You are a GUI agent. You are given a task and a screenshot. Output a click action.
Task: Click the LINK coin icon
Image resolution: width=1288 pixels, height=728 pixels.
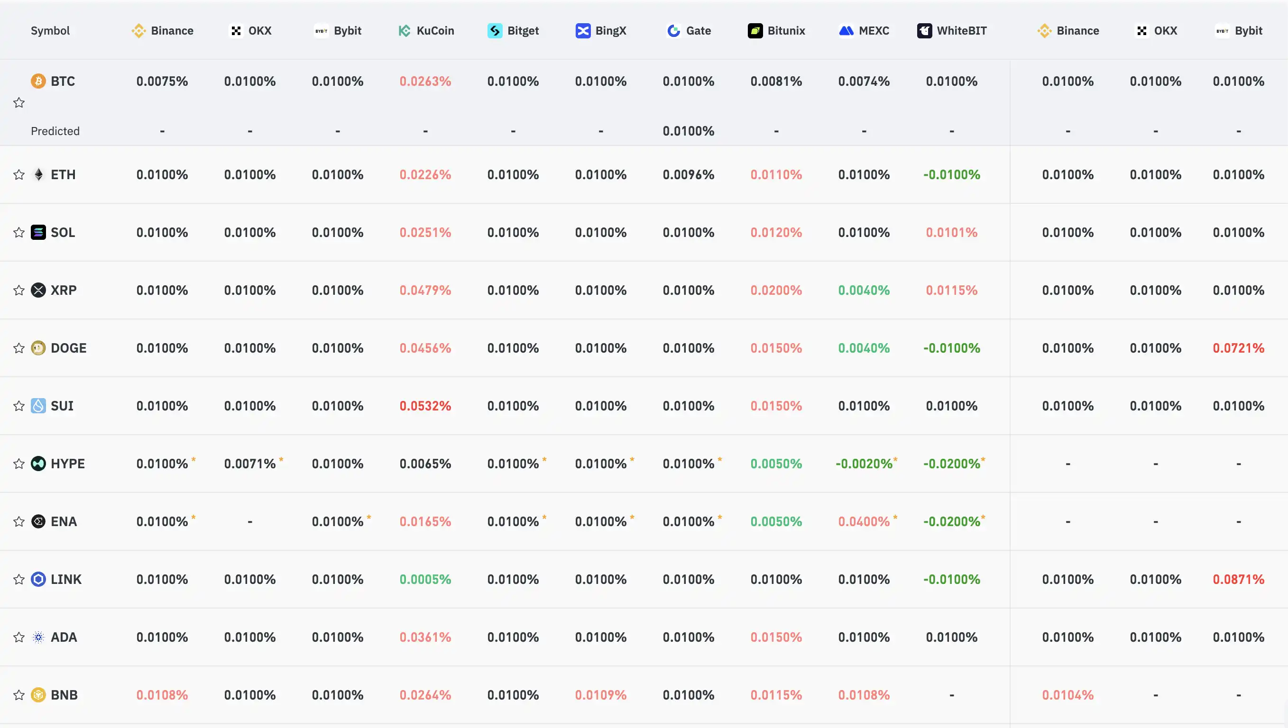click(38, 579)
